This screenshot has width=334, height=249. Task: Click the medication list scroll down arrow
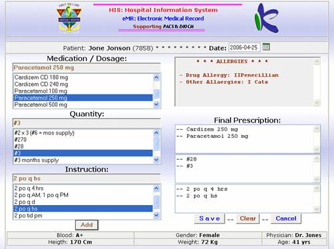coord(157,105)
